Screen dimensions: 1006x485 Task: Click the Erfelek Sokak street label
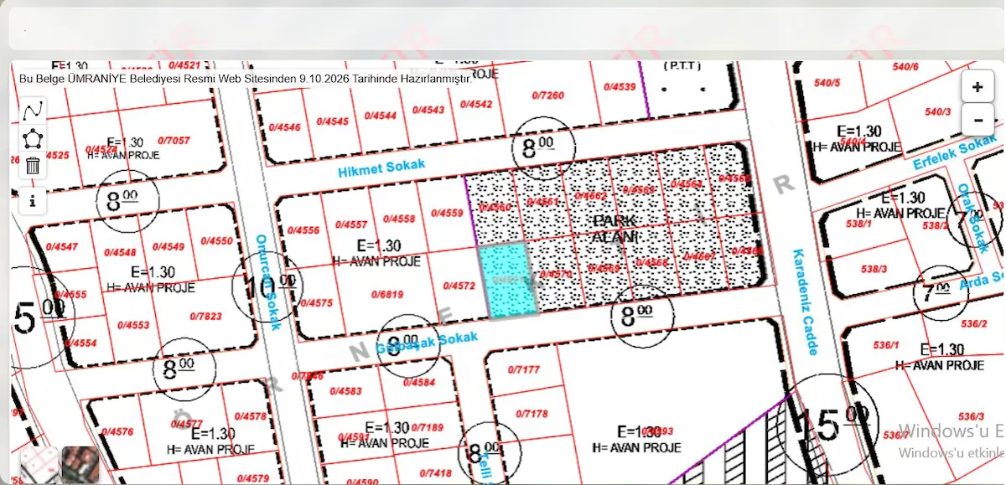tap(954, 154)
